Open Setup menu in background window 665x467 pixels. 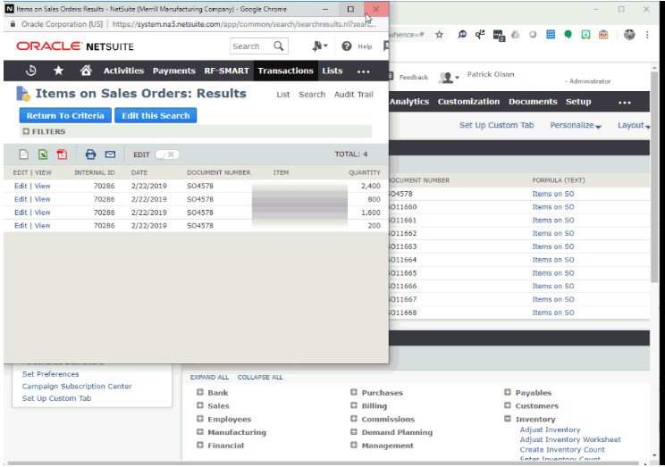click(578, 102)
